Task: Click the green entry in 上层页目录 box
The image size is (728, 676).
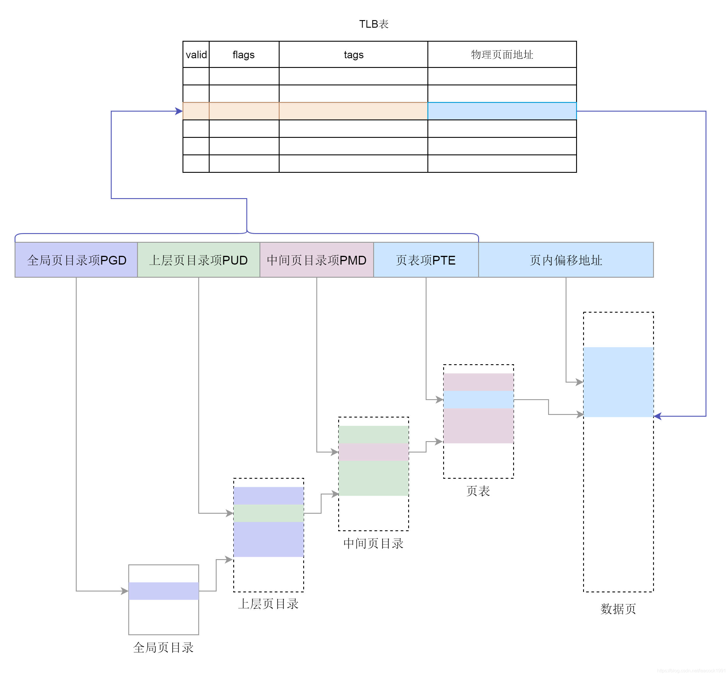Action: point(269,513)
